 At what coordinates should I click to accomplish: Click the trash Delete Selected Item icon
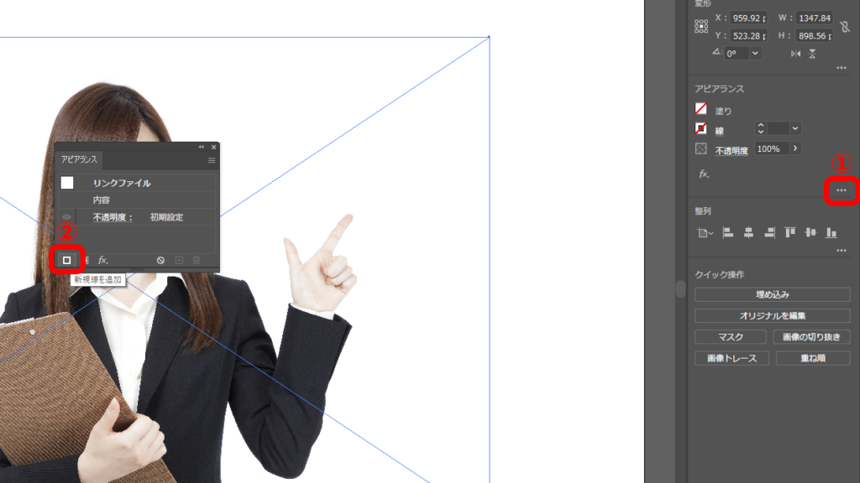tap(197, 260)
